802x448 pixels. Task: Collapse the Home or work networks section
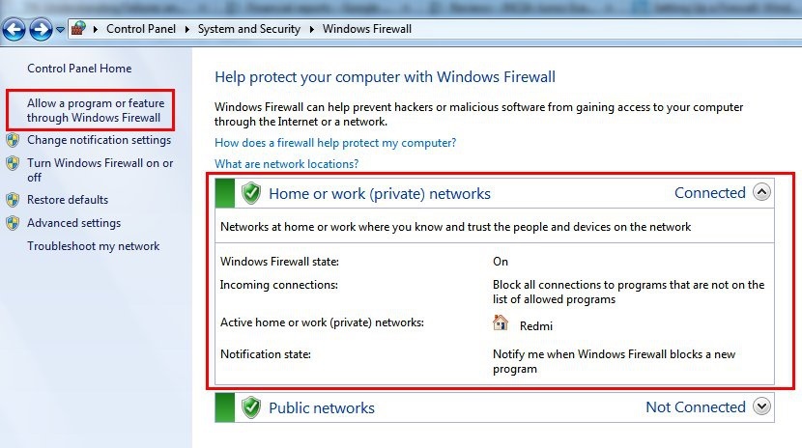pyautogui.click(x=761, y=192)
